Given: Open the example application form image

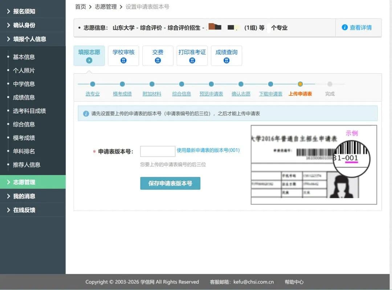Looking at the screenshot, I should point(314,165).
